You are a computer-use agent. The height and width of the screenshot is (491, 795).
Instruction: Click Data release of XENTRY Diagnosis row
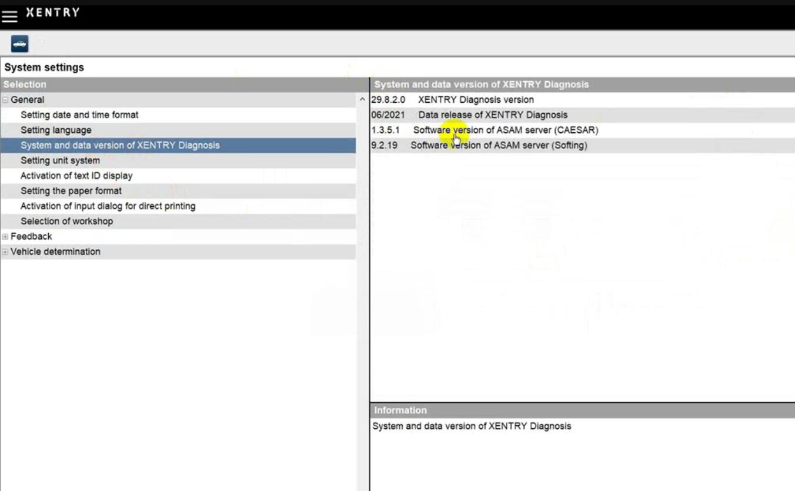coord(582,115)
